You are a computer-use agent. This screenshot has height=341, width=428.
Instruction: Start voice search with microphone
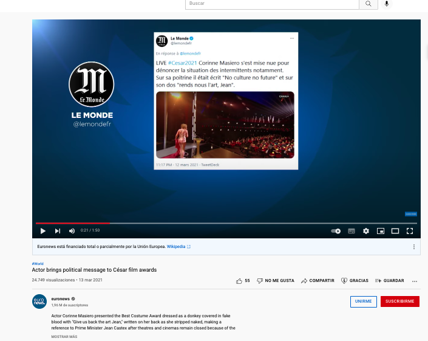click(387, 4)
